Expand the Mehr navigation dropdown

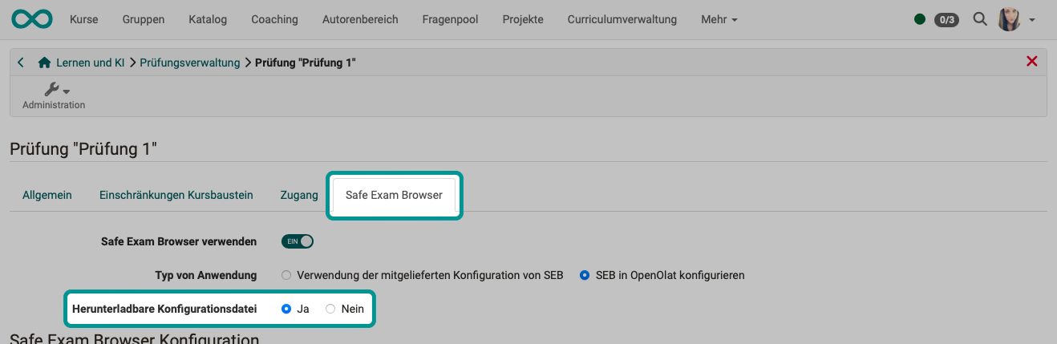(719, 19)
